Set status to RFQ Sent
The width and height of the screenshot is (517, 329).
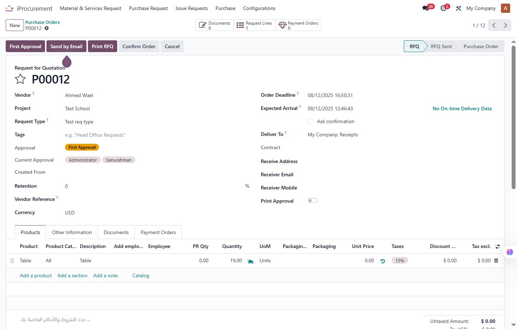[x=441, y=46]
